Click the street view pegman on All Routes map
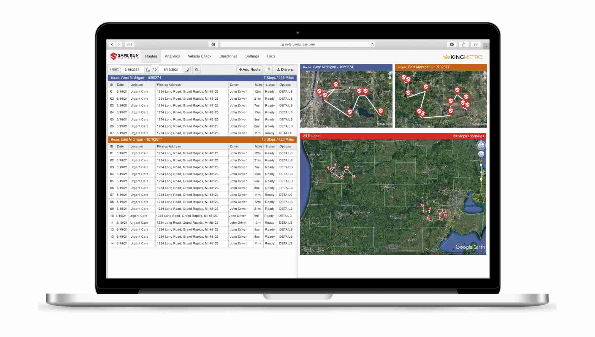 481,160
